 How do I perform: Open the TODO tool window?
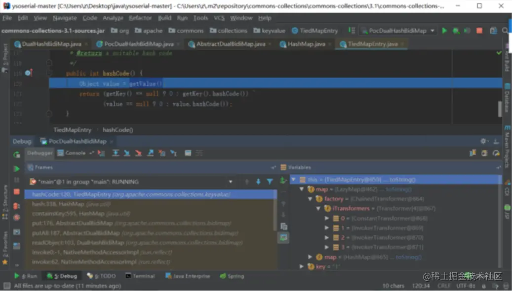coord(102,276)
